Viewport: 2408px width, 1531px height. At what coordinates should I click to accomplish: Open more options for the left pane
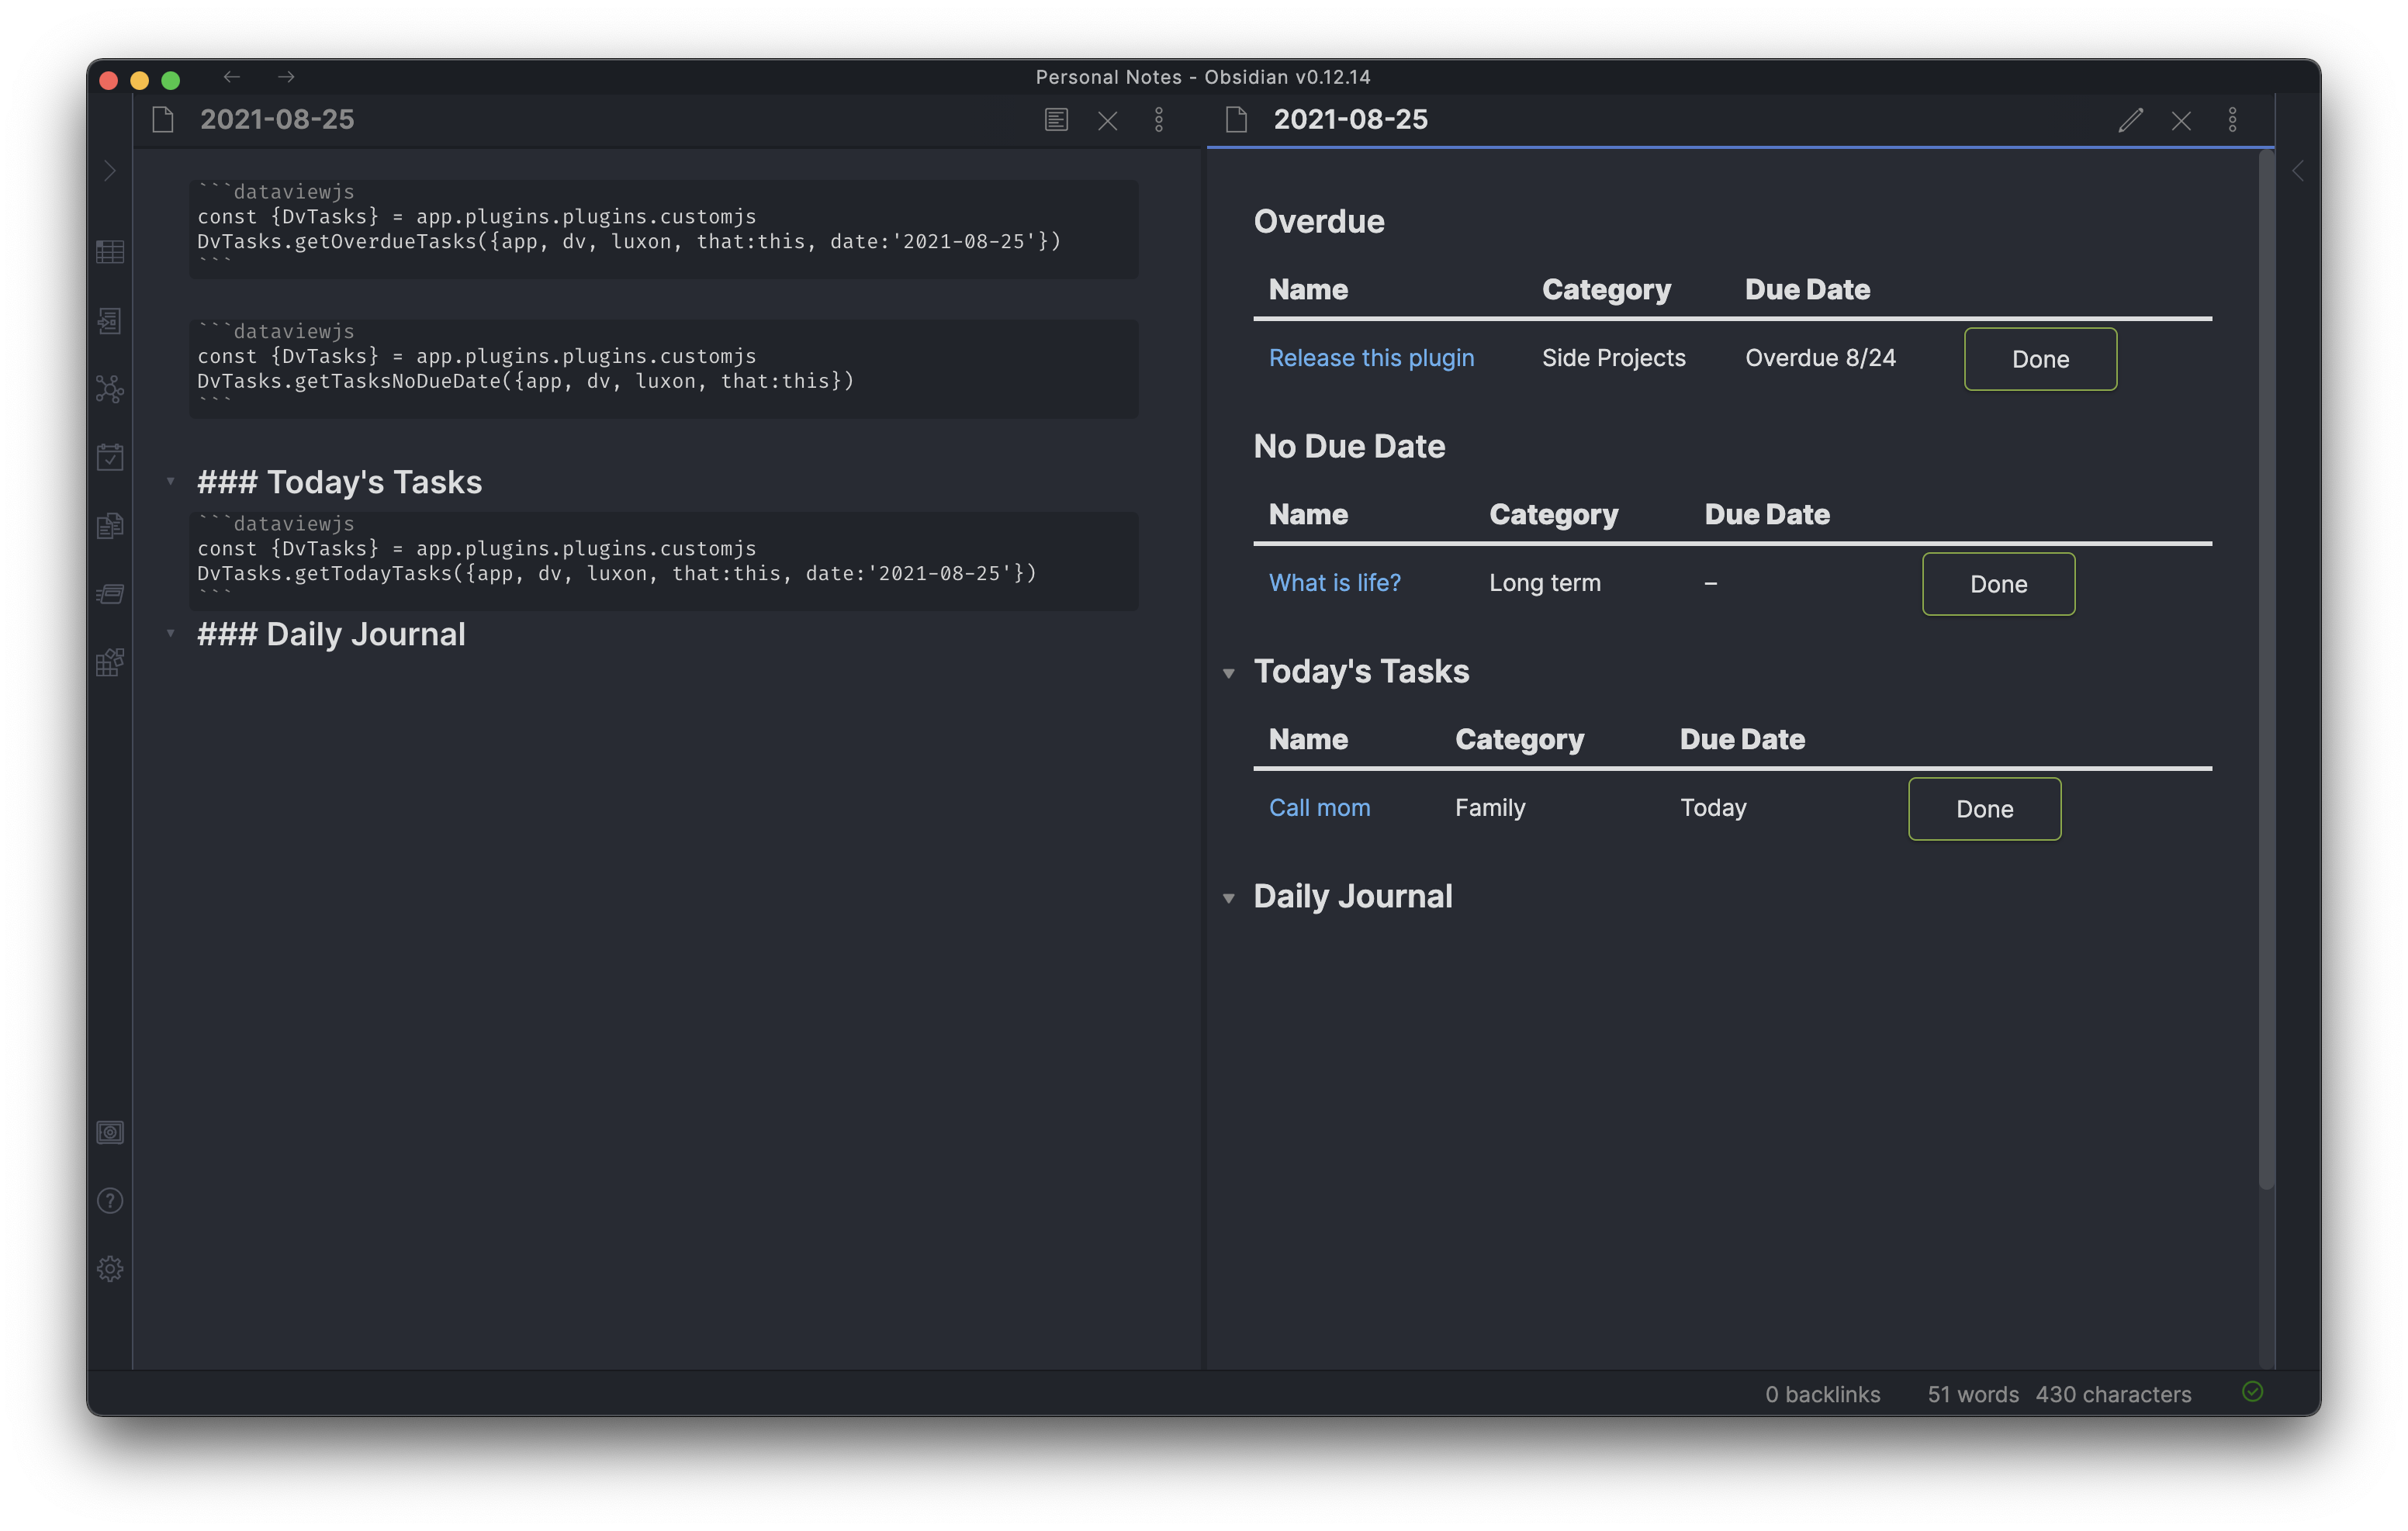click(1159, 120)
